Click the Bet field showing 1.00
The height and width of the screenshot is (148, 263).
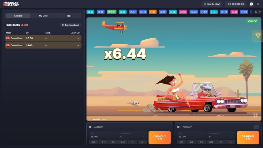pos(191,135)
